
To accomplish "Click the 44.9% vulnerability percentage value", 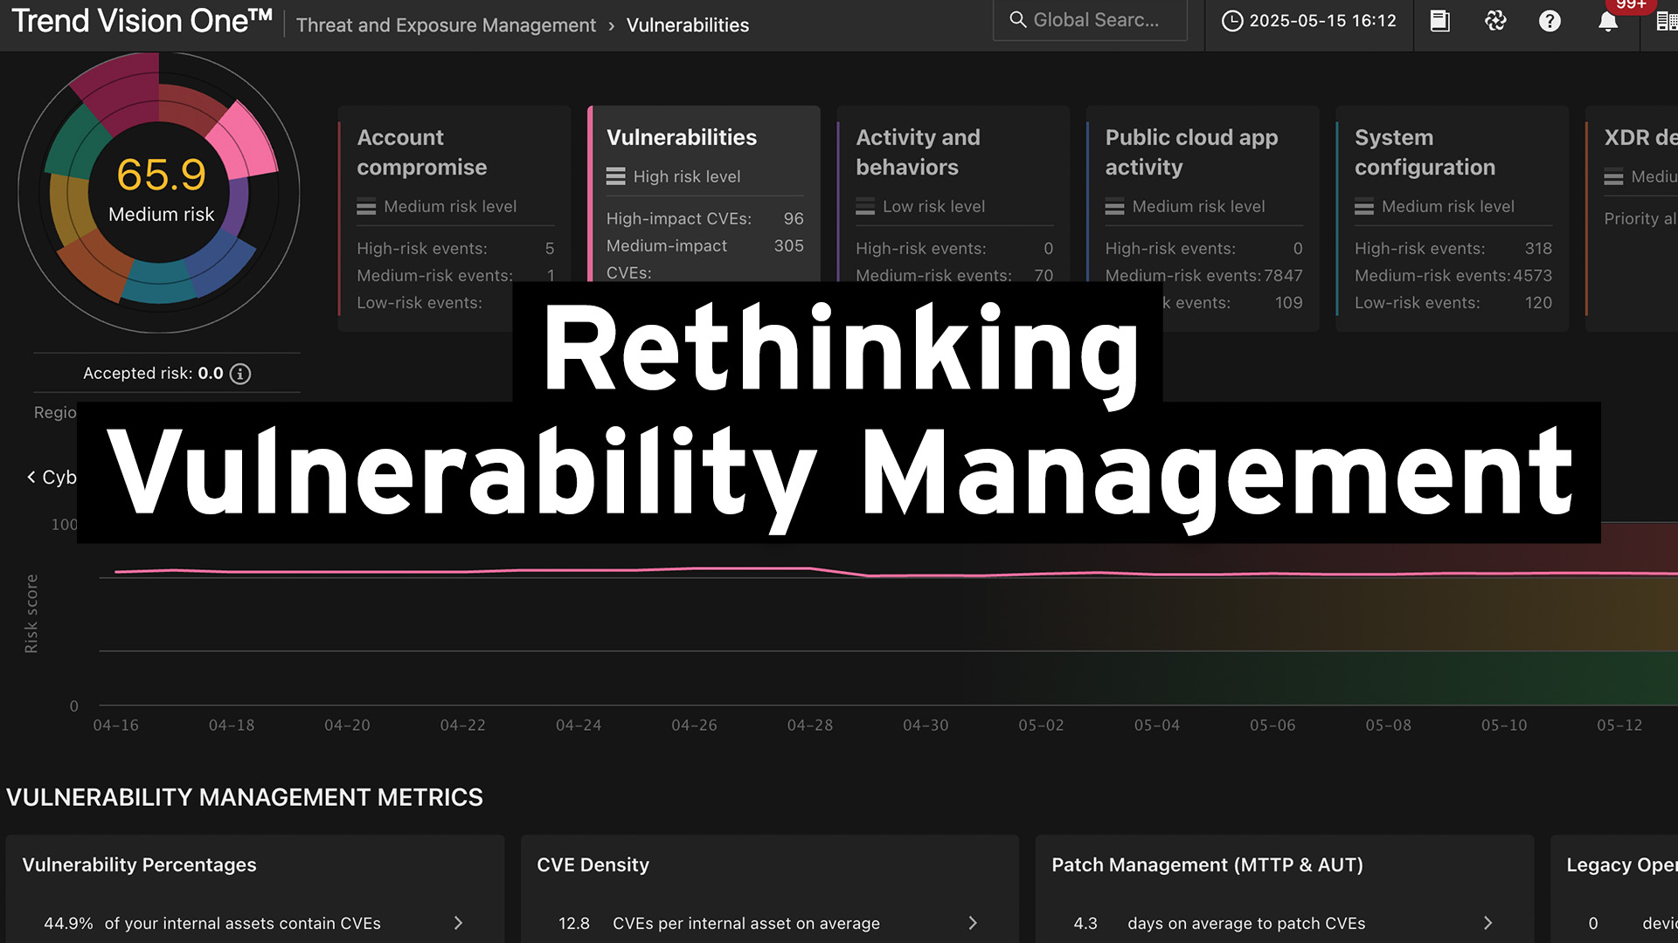I will pos(68,923).
